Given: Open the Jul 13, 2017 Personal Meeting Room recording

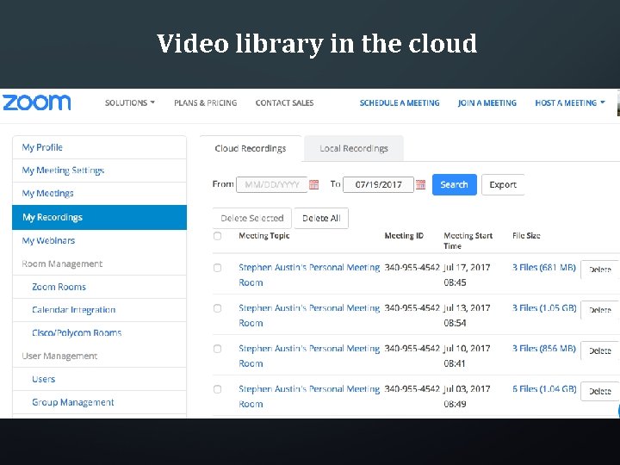Looking at the screenshot, I should pos(309,315).
